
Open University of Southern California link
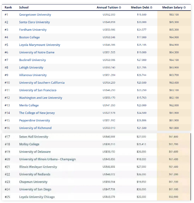42,83
